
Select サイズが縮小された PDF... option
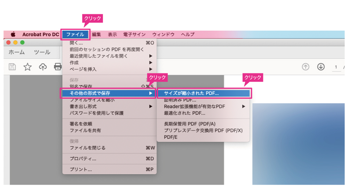pos(204,93)
